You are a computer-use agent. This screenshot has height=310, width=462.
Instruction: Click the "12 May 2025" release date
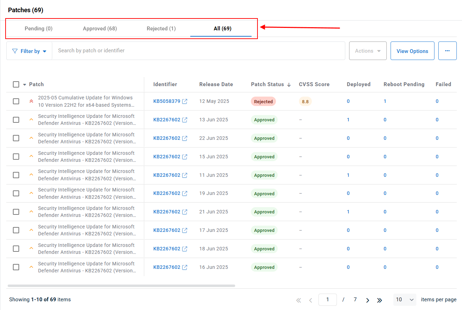[214, 101]
